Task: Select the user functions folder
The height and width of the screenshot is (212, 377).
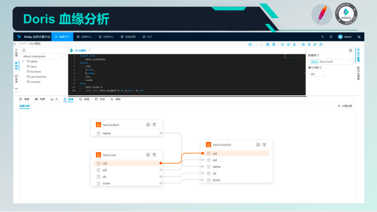Action: pyautogui.click(x=37, y=77)
